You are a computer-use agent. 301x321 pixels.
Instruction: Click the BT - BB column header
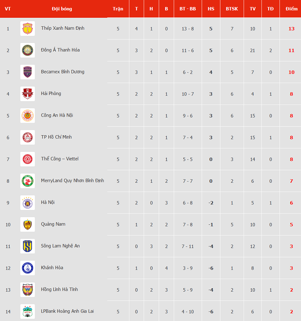[187, 9]
